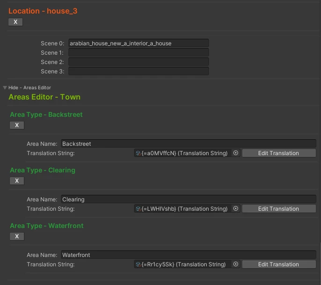Open object picker for Waterfront translation string

point(236,264)
